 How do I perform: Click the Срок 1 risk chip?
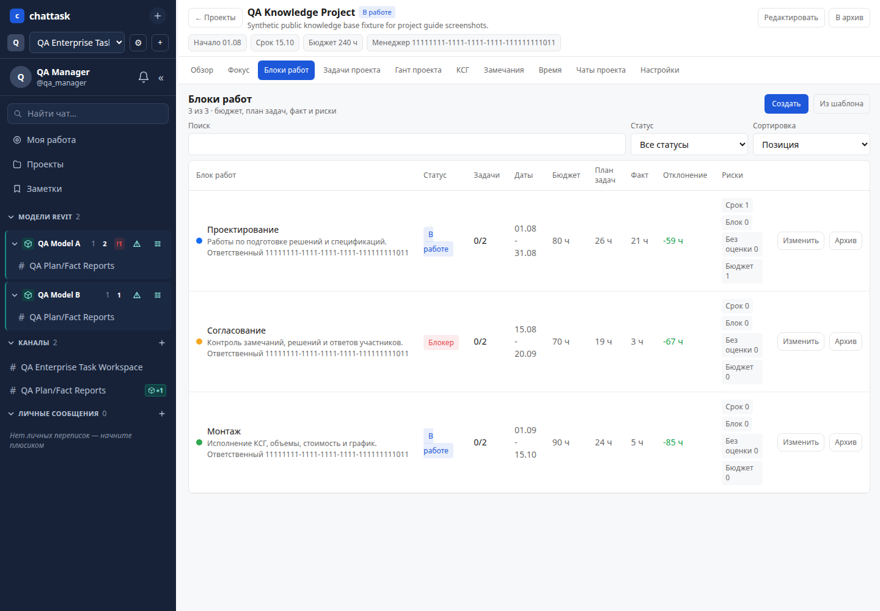[737, 205]
